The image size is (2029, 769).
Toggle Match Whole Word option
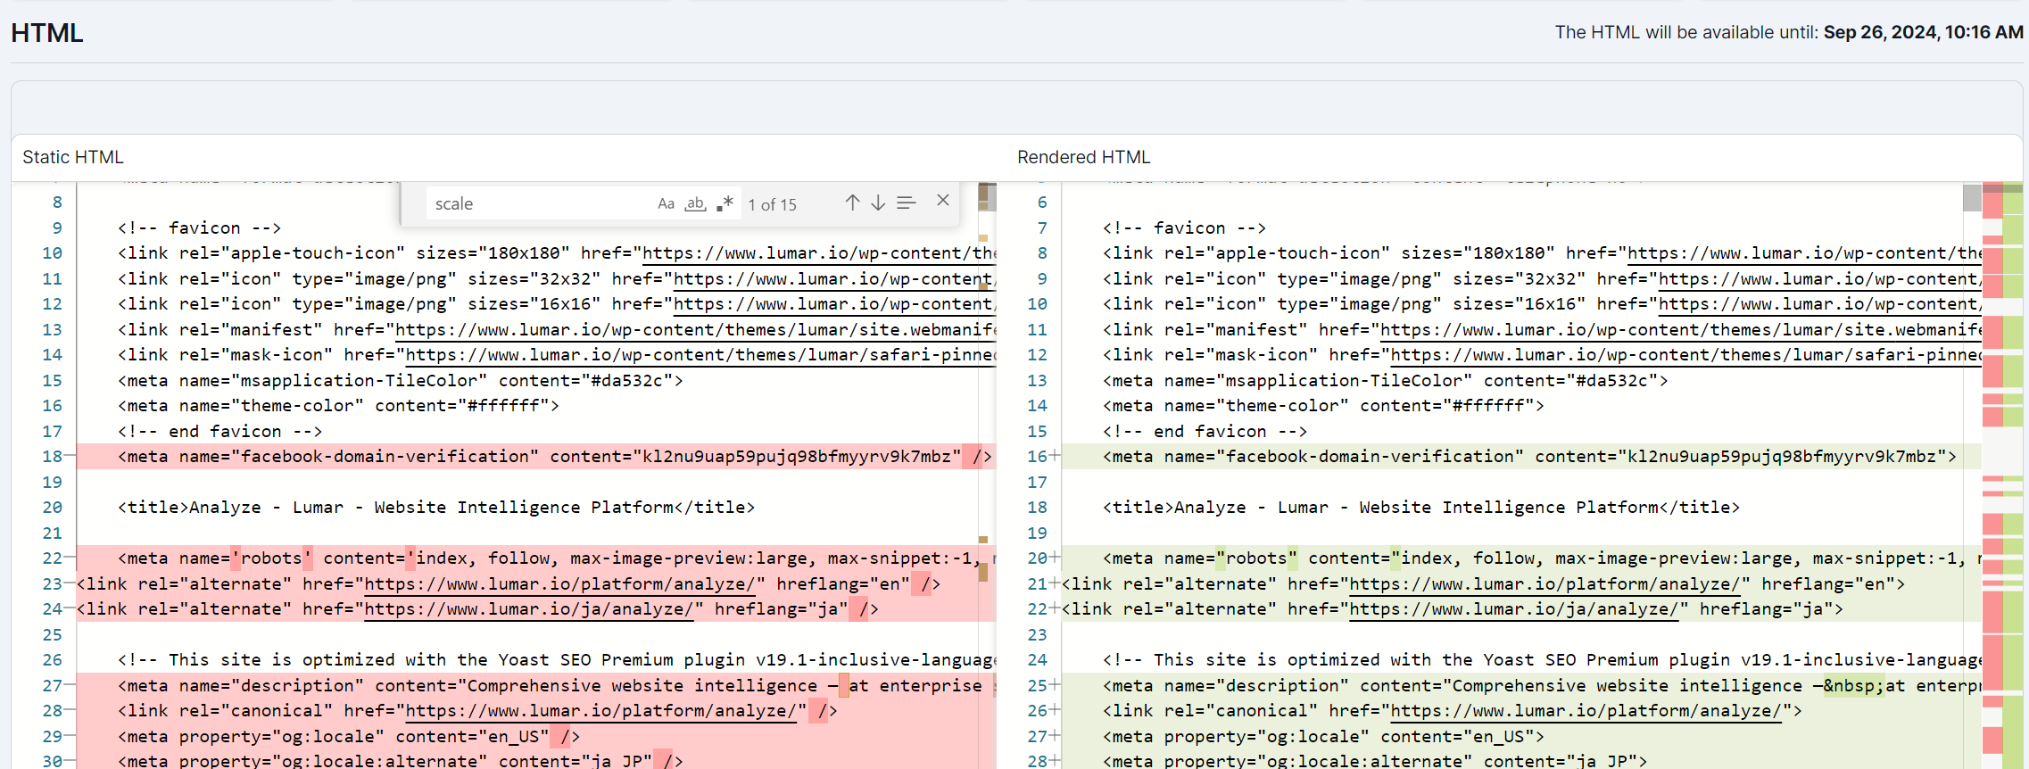coord(695,203)
